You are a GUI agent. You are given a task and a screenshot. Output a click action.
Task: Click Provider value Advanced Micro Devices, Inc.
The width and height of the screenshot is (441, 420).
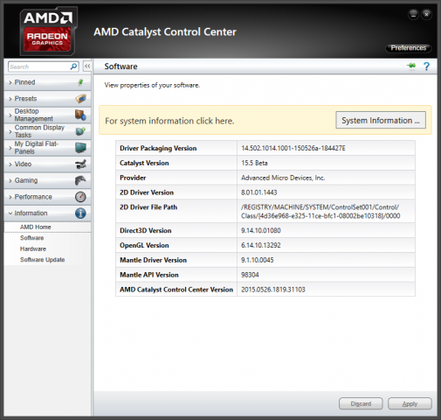(x=283, y=178)
